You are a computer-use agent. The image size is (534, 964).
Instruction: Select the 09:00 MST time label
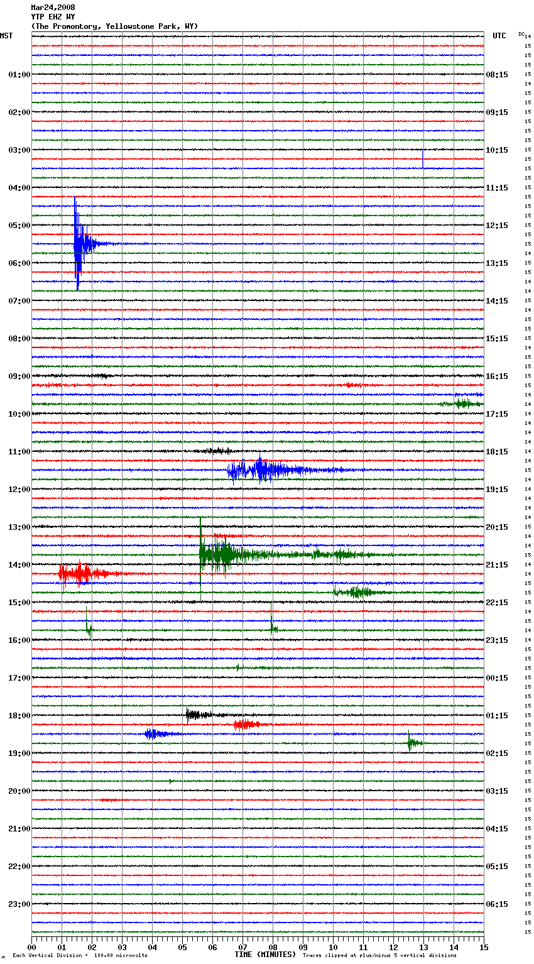(19, 376)
